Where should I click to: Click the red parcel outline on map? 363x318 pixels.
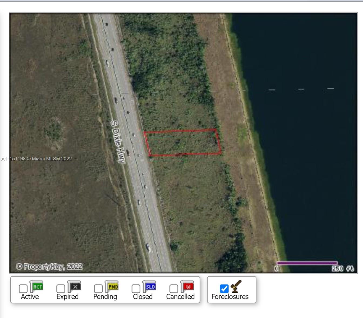(x=183, y=143)
